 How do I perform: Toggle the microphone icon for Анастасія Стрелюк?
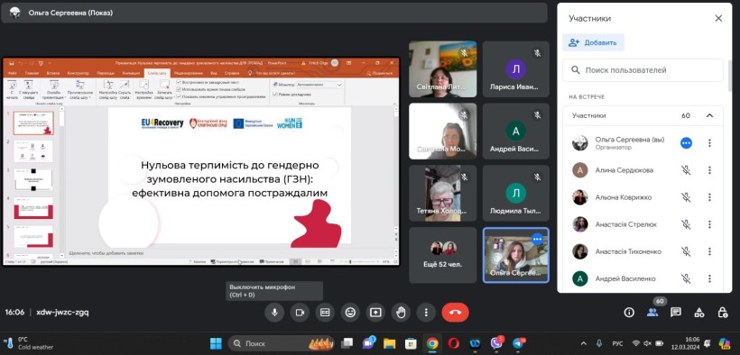pyautogui.click(x=686, y=224)
